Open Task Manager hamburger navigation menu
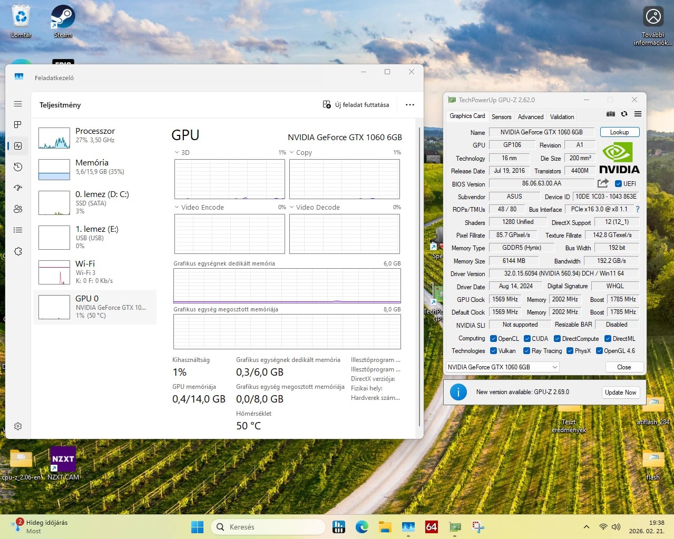The height and width of the screenshot is (539, 674). pyautogui.click(x=18, y=104)
